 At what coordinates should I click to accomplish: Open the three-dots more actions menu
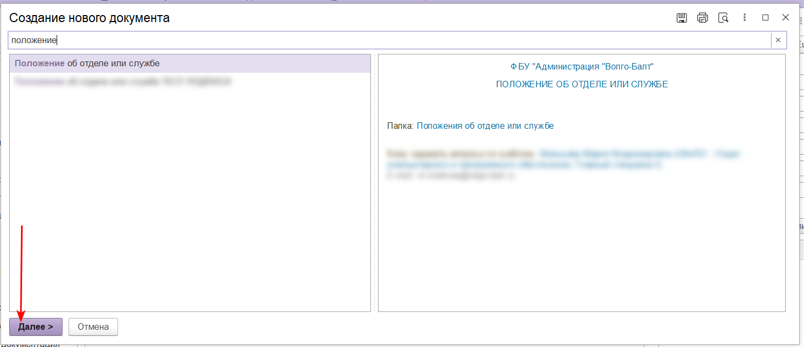tap(744, 18)
